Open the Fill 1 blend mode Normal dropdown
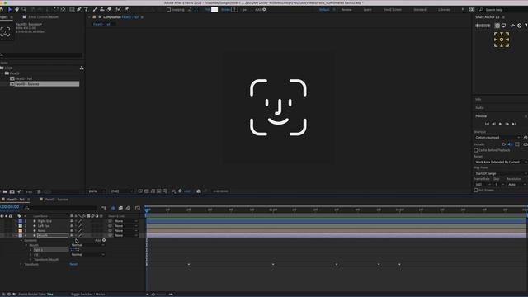This screenshot has width=528, height=297. pyautogui.click(x=87, y=255)
